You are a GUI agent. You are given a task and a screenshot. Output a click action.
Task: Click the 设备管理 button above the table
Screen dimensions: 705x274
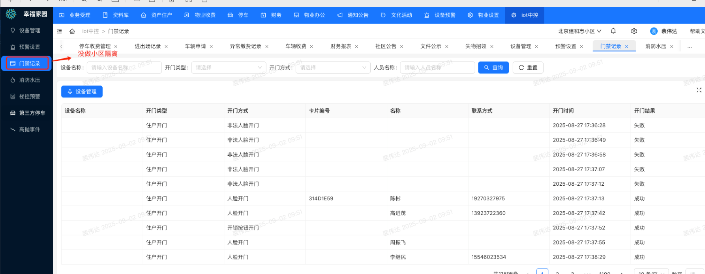(x=82, y=91)
